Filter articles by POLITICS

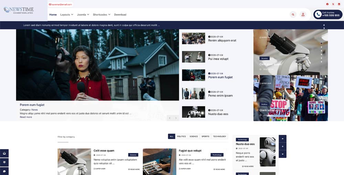point(181,136)
